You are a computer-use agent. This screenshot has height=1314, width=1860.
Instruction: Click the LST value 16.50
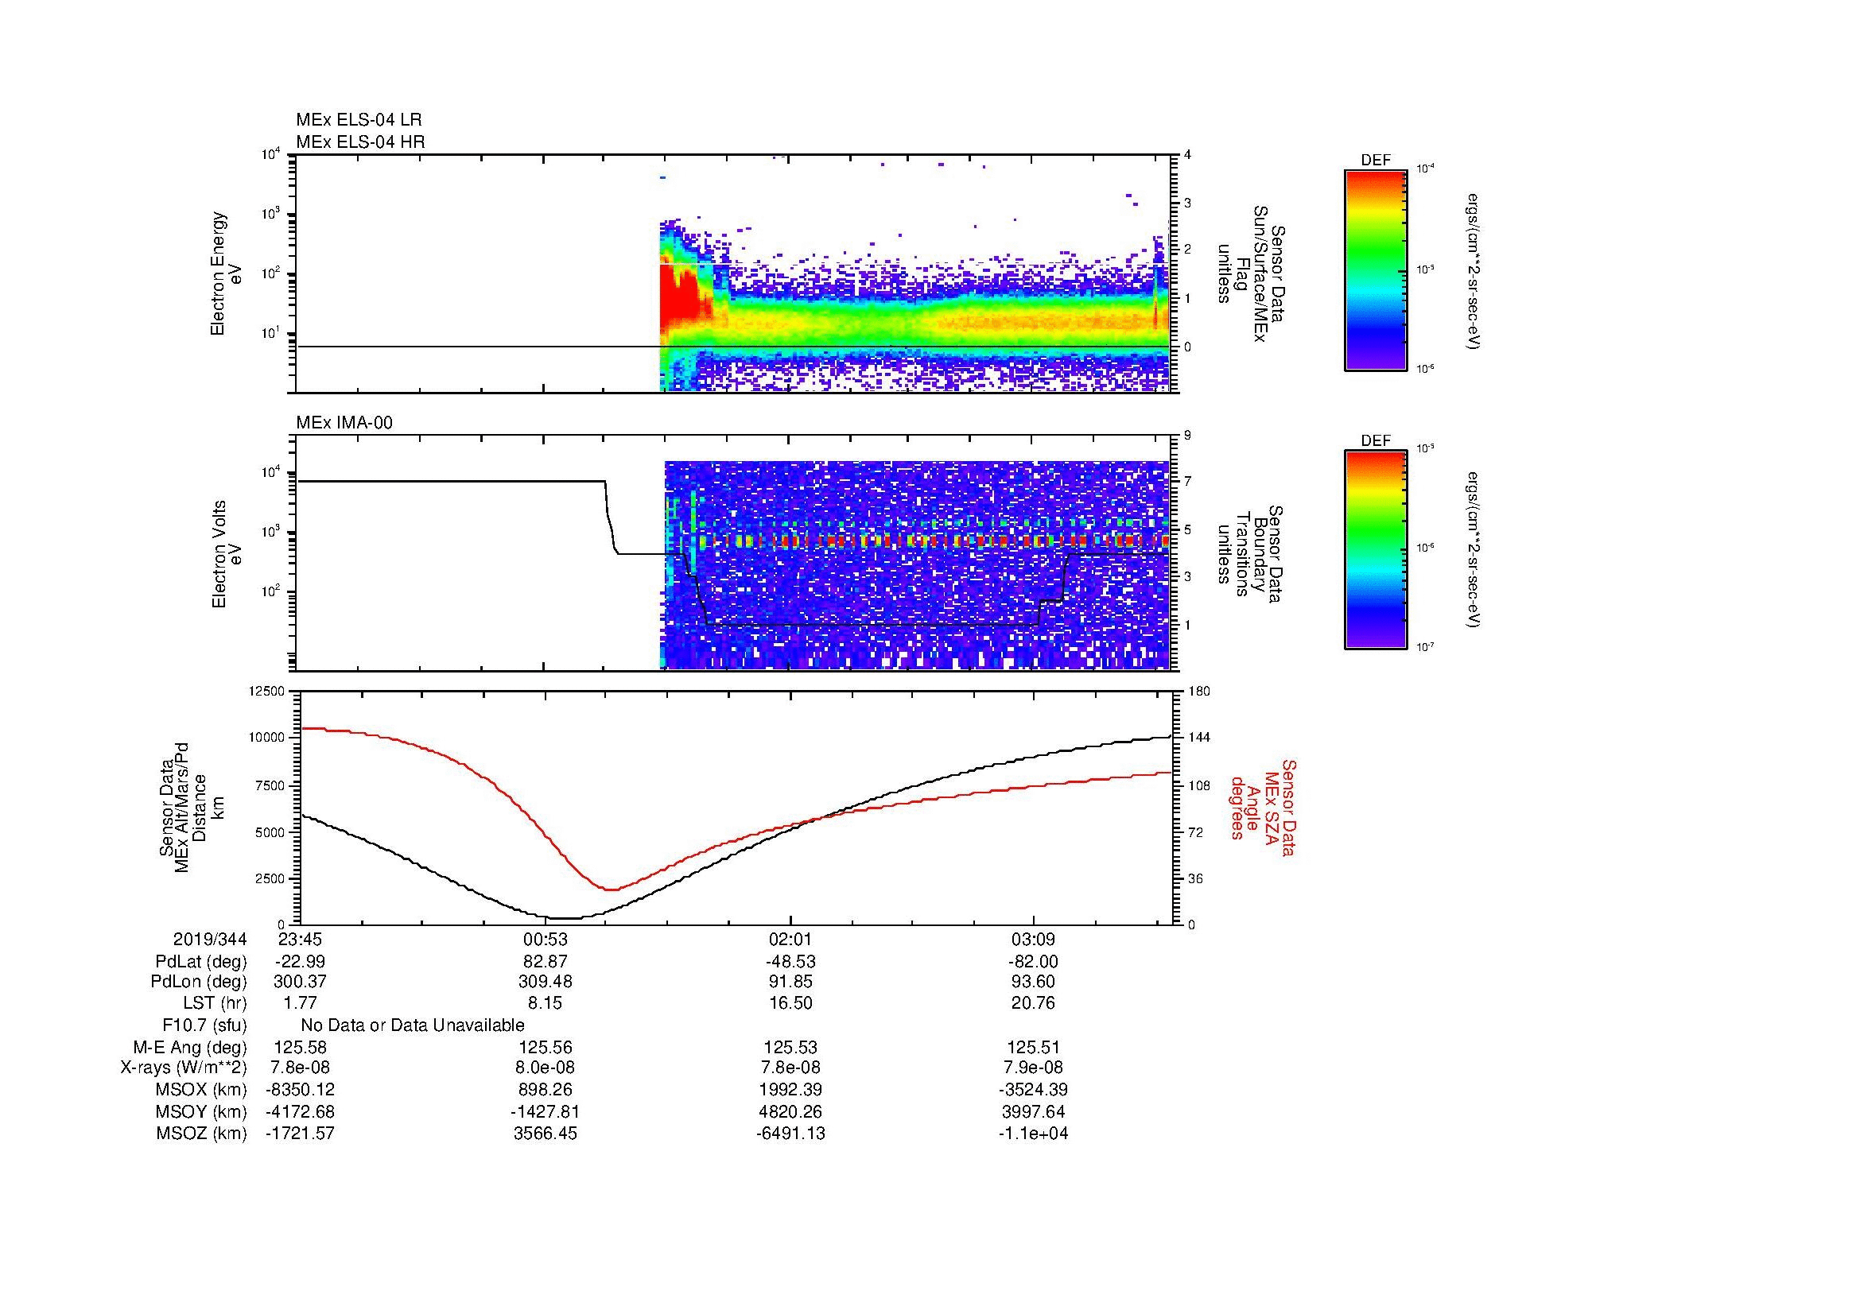(x=790, y=1003)
